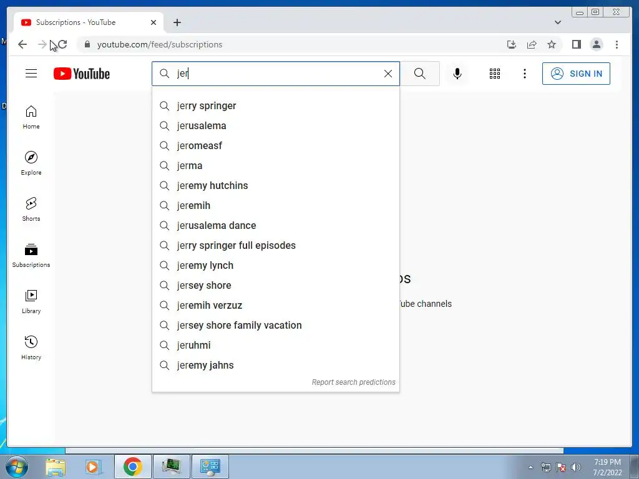
Task: Select suggestion 'jerusalema'
Action: click(x=275, y=126)
